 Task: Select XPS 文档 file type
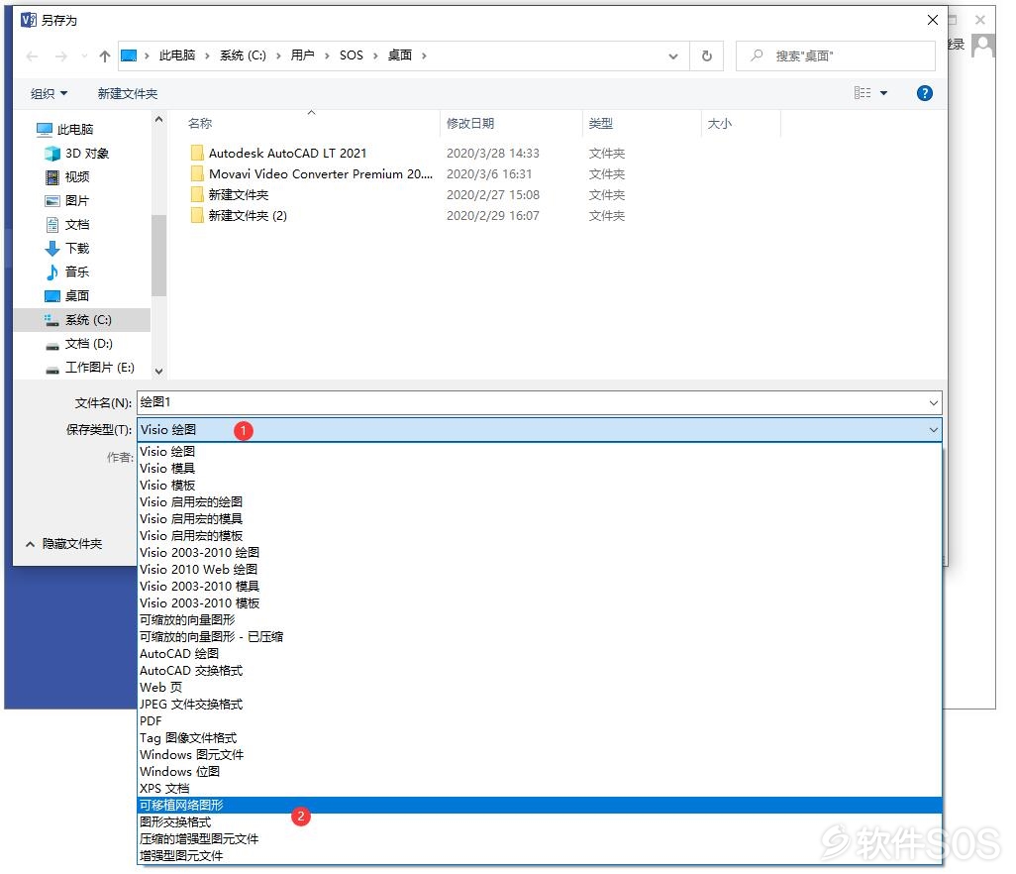[x=539, y=789]
